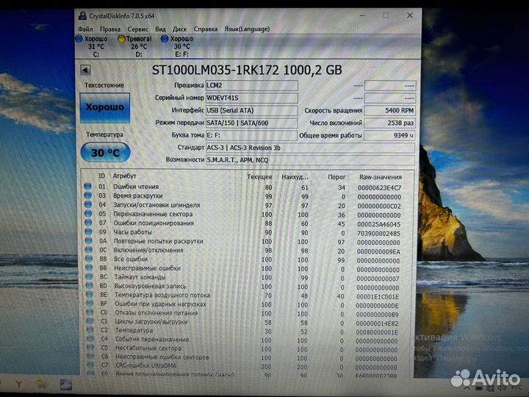Image resolution: width=529 pixels, height=397 pixels.
Task: Open the Диск menu
Action: [179, 29]
